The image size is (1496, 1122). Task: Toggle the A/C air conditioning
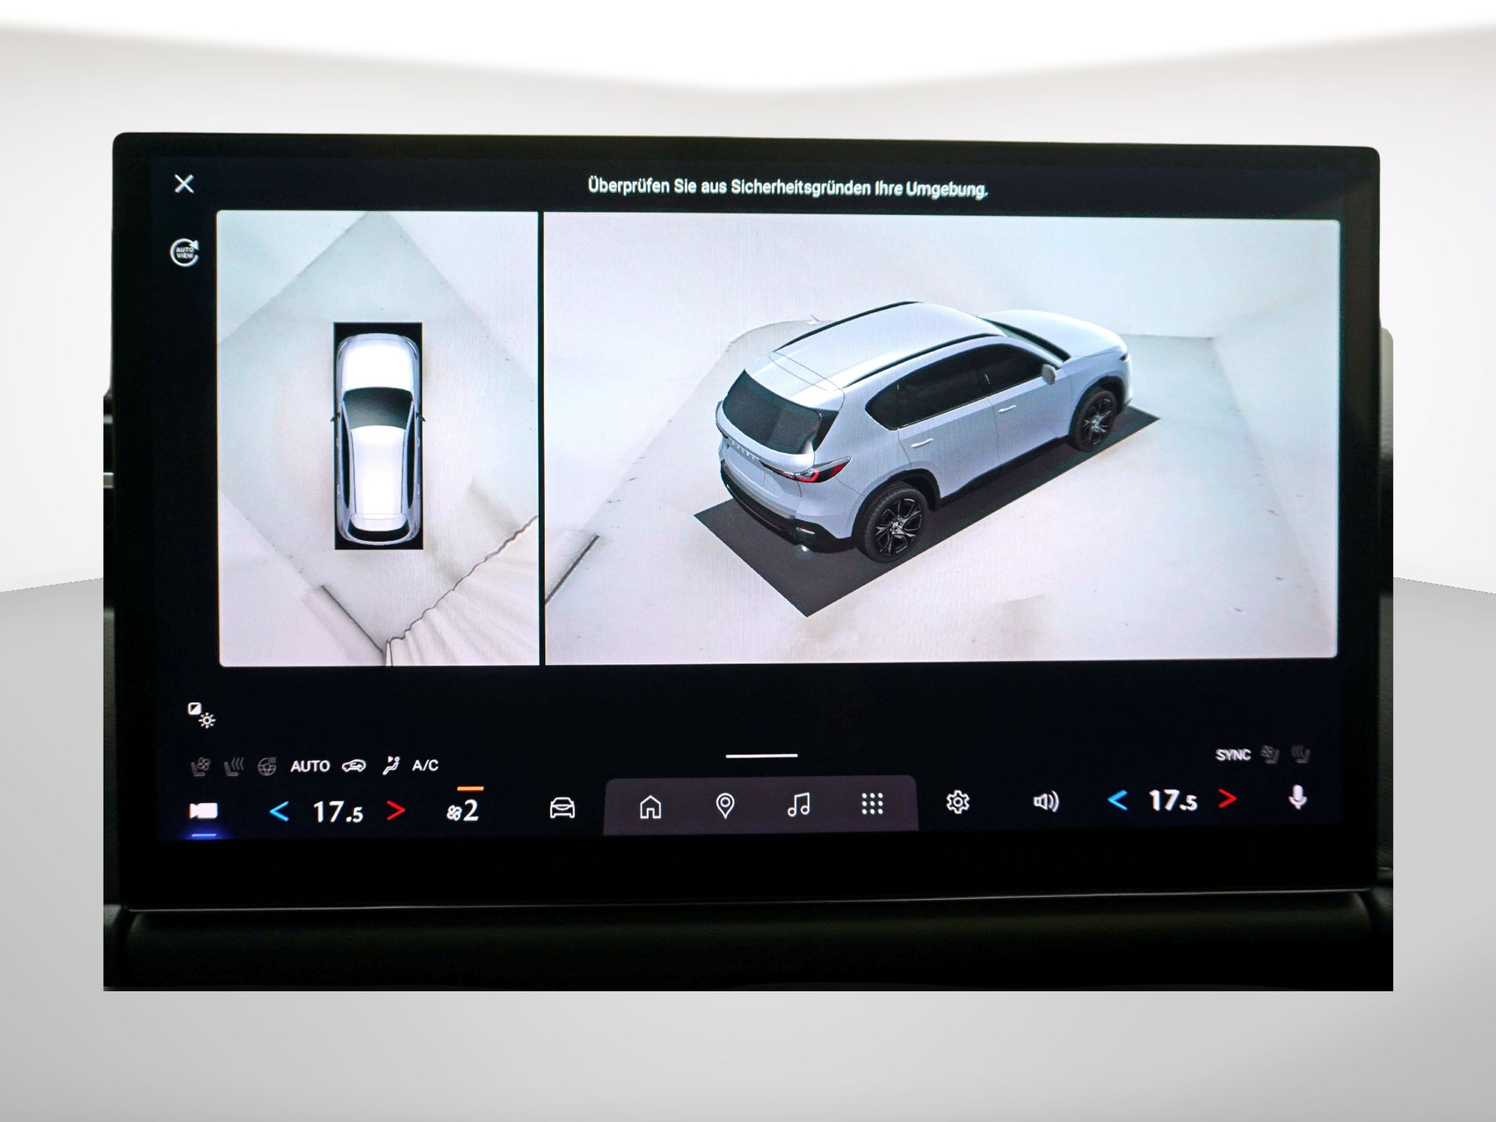click(425, 765)
